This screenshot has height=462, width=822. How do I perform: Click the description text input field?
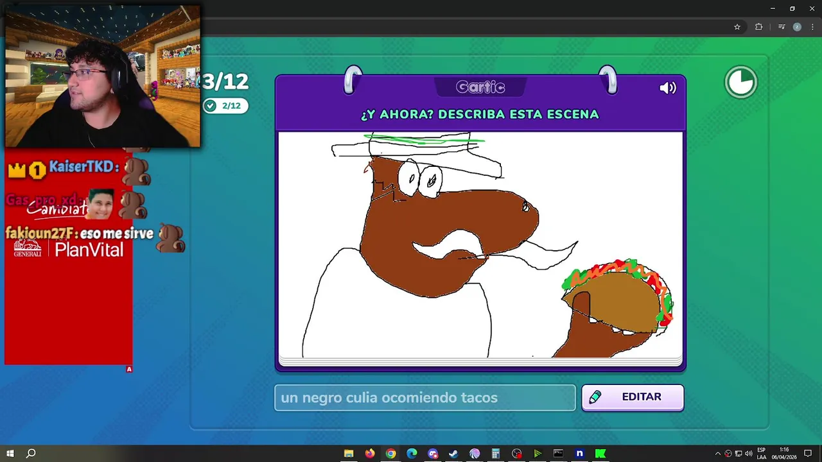point(425,398)
